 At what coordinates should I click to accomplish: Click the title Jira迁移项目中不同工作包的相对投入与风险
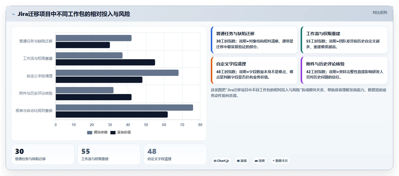click(x=74, y=14)
